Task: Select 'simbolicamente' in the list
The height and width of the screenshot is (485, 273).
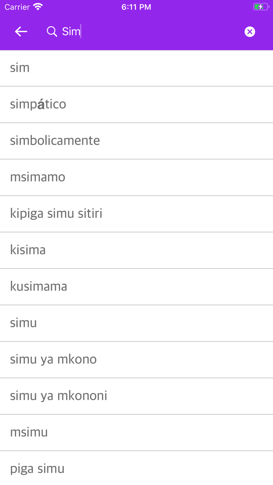Action: click(x=136, y=140)
